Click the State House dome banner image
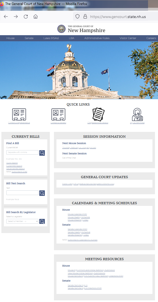Image resolution: width=158 pixels, height=302 pixels. tap(79, 70)
